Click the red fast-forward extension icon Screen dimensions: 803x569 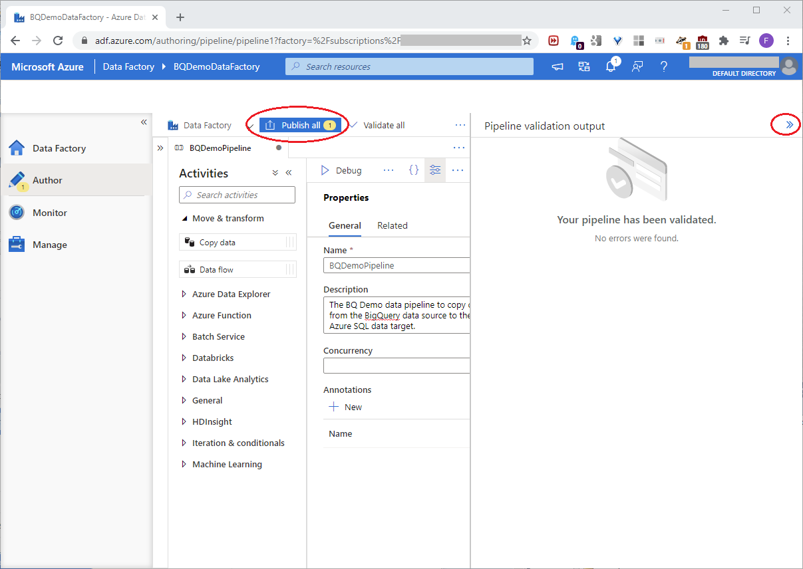click(554, 41)
